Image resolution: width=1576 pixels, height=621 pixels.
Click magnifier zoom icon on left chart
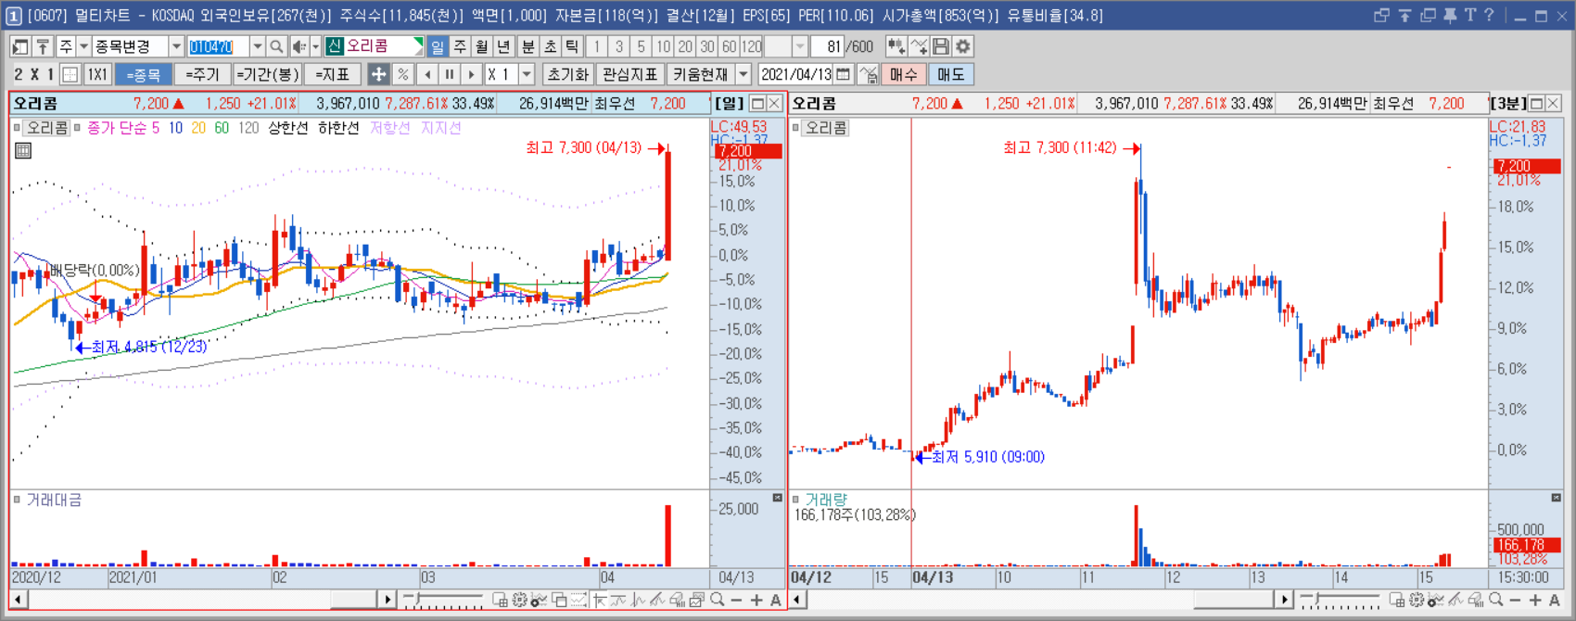718,601
